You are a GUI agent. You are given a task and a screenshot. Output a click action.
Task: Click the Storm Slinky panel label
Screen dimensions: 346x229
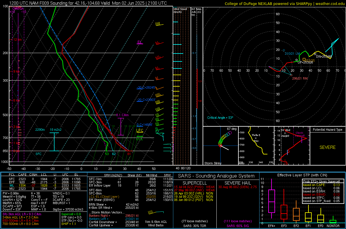213,163
